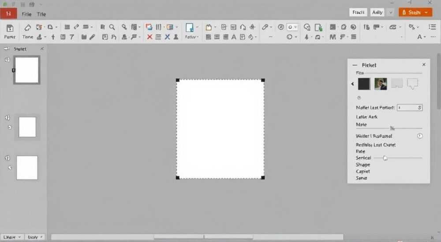Collapse the Flelkel panel with dash icon
Screen dimensions: 441x242
pyautogui.click(x=355, y=65)
